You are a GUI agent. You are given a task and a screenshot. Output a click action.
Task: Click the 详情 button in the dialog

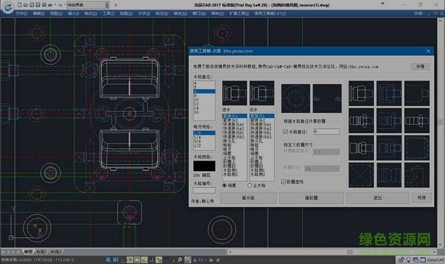(420, 66)
